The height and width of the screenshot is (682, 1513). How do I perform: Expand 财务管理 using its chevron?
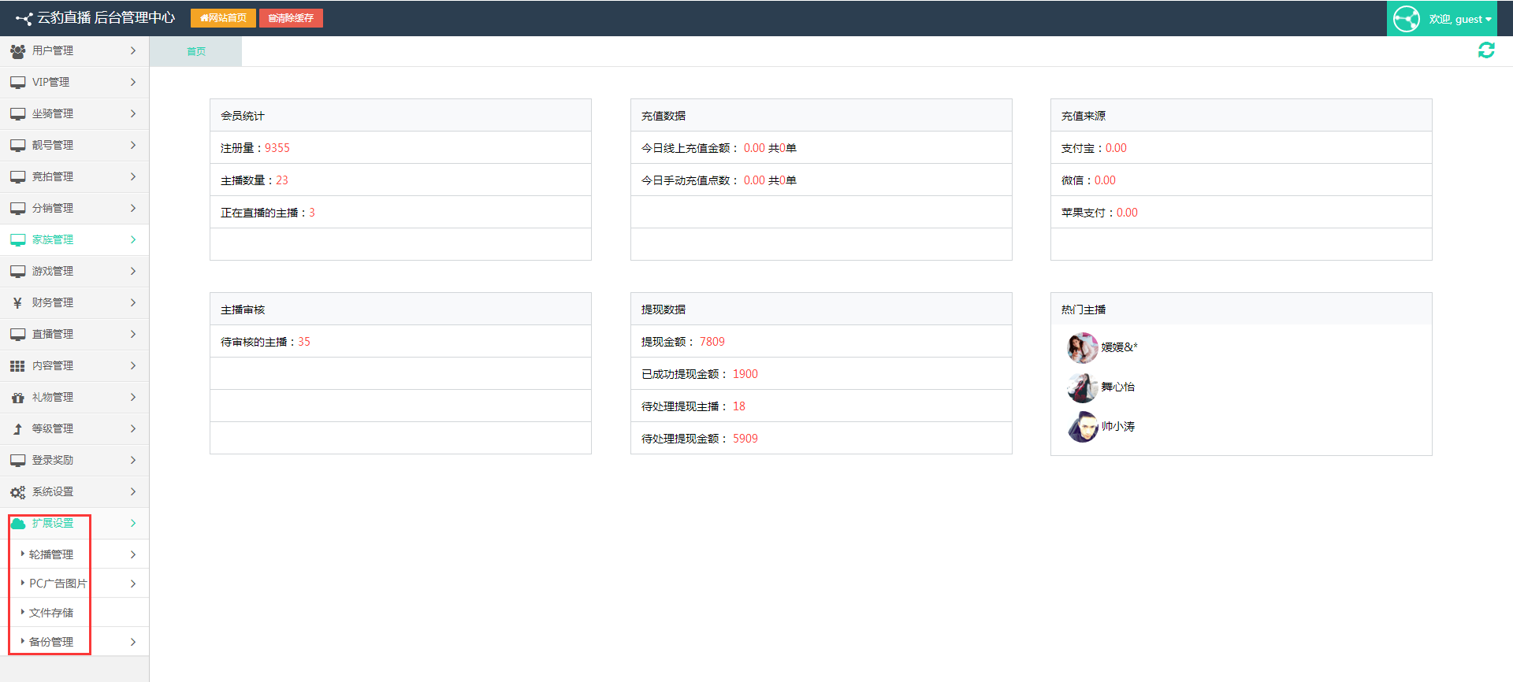pos(133,302)
